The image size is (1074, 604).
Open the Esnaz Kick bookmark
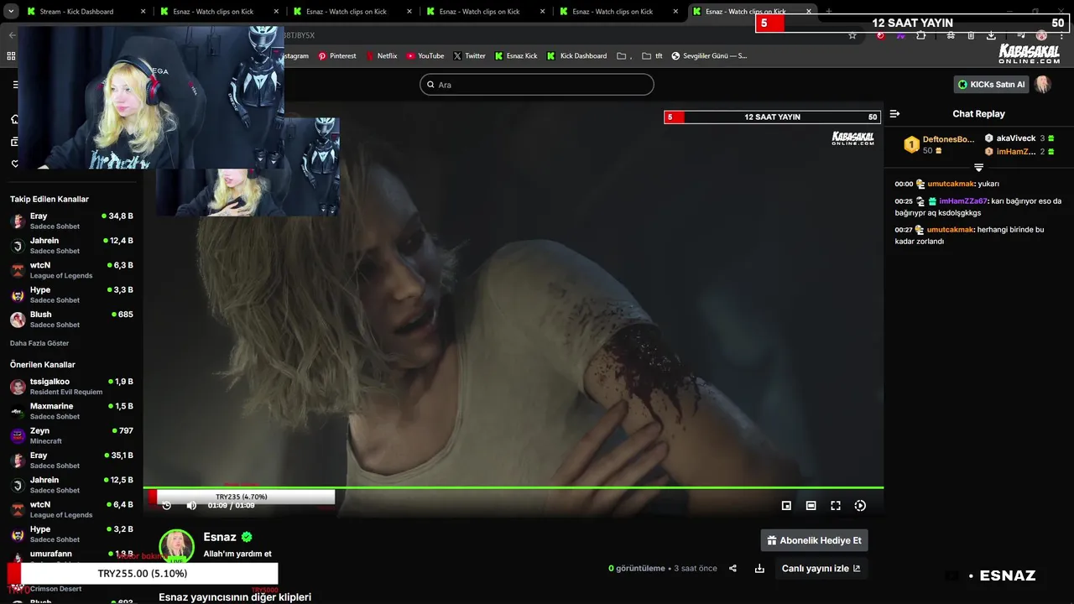point(516,56)
